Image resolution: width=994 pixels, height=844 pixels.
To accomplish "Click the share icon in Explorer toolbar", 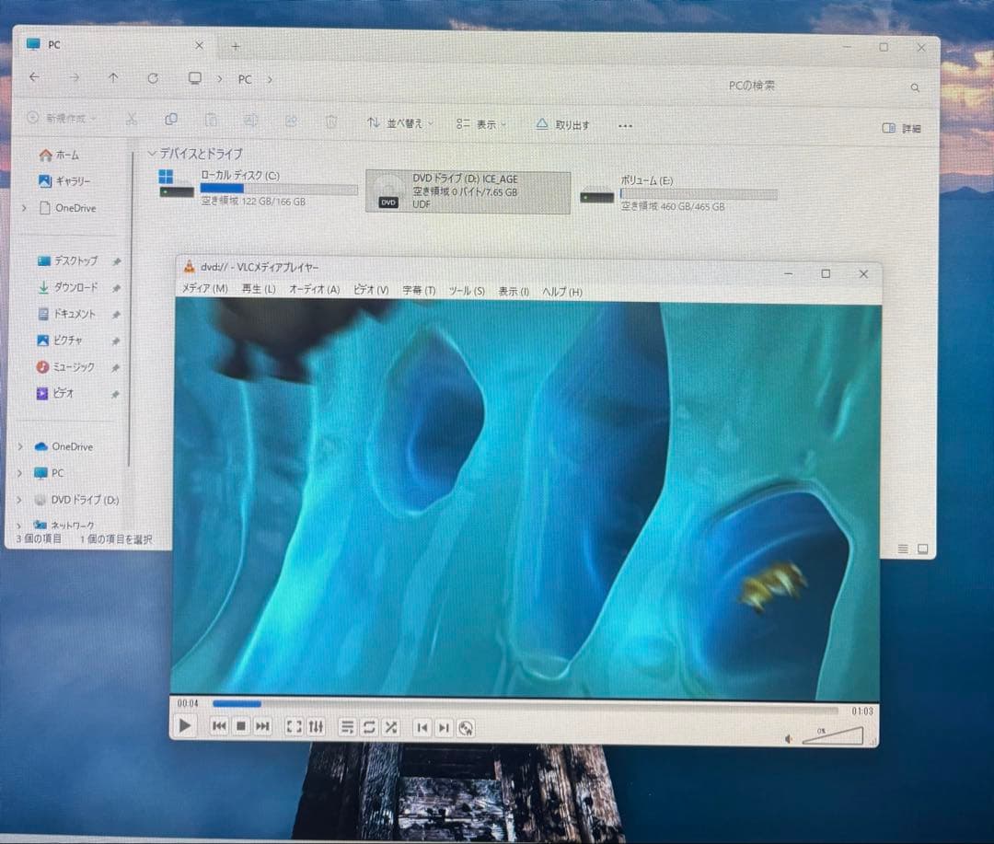I will tap(291, 121).
